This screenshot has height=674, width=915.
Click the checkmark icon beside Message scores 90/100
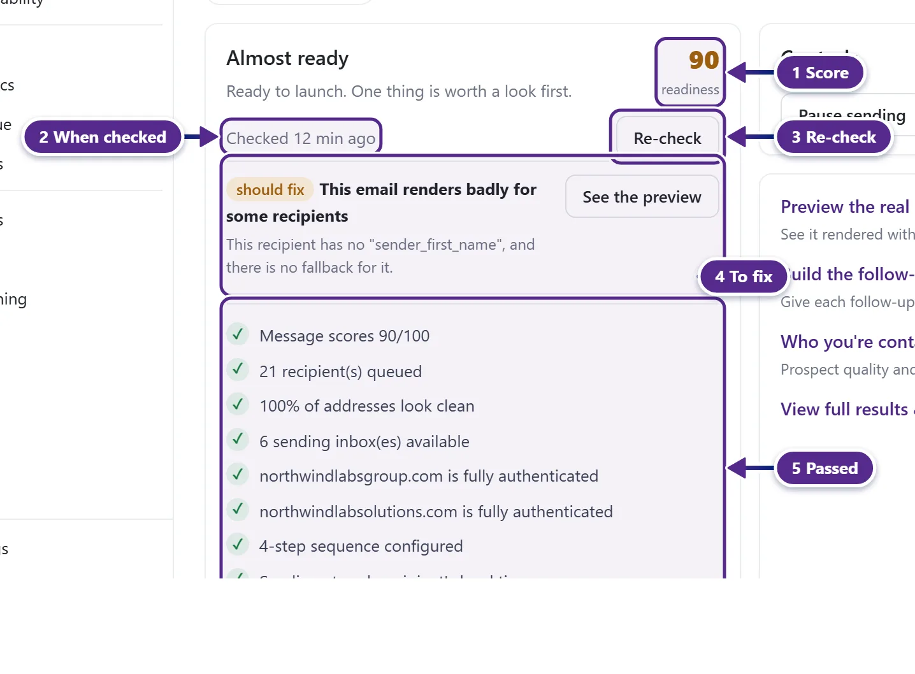pyautogui.click(x=238, y=334)
